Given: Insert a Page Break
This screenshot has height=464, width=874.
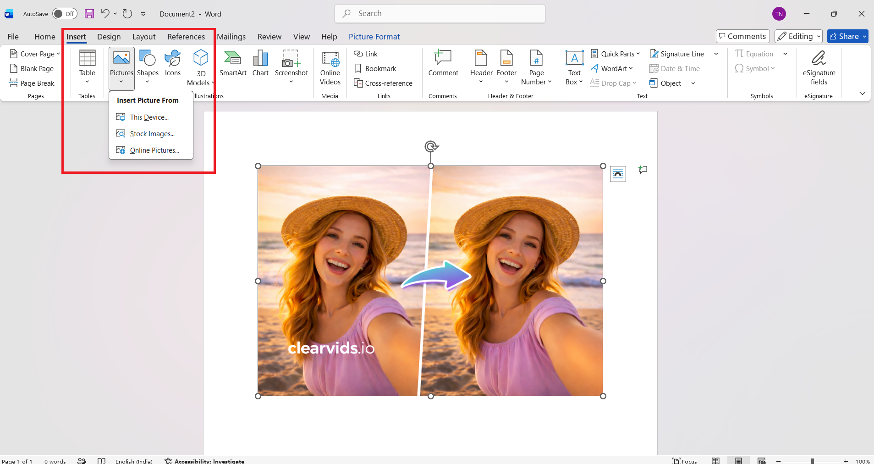Looking at the screenshot, I should [32, 83].
